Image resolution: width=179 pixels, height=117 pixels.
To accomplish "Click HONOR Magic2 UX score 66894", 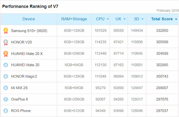I will pos(118,76).
